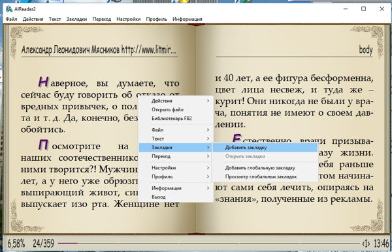Choose Открыть файл in context menu

[176, 109]
